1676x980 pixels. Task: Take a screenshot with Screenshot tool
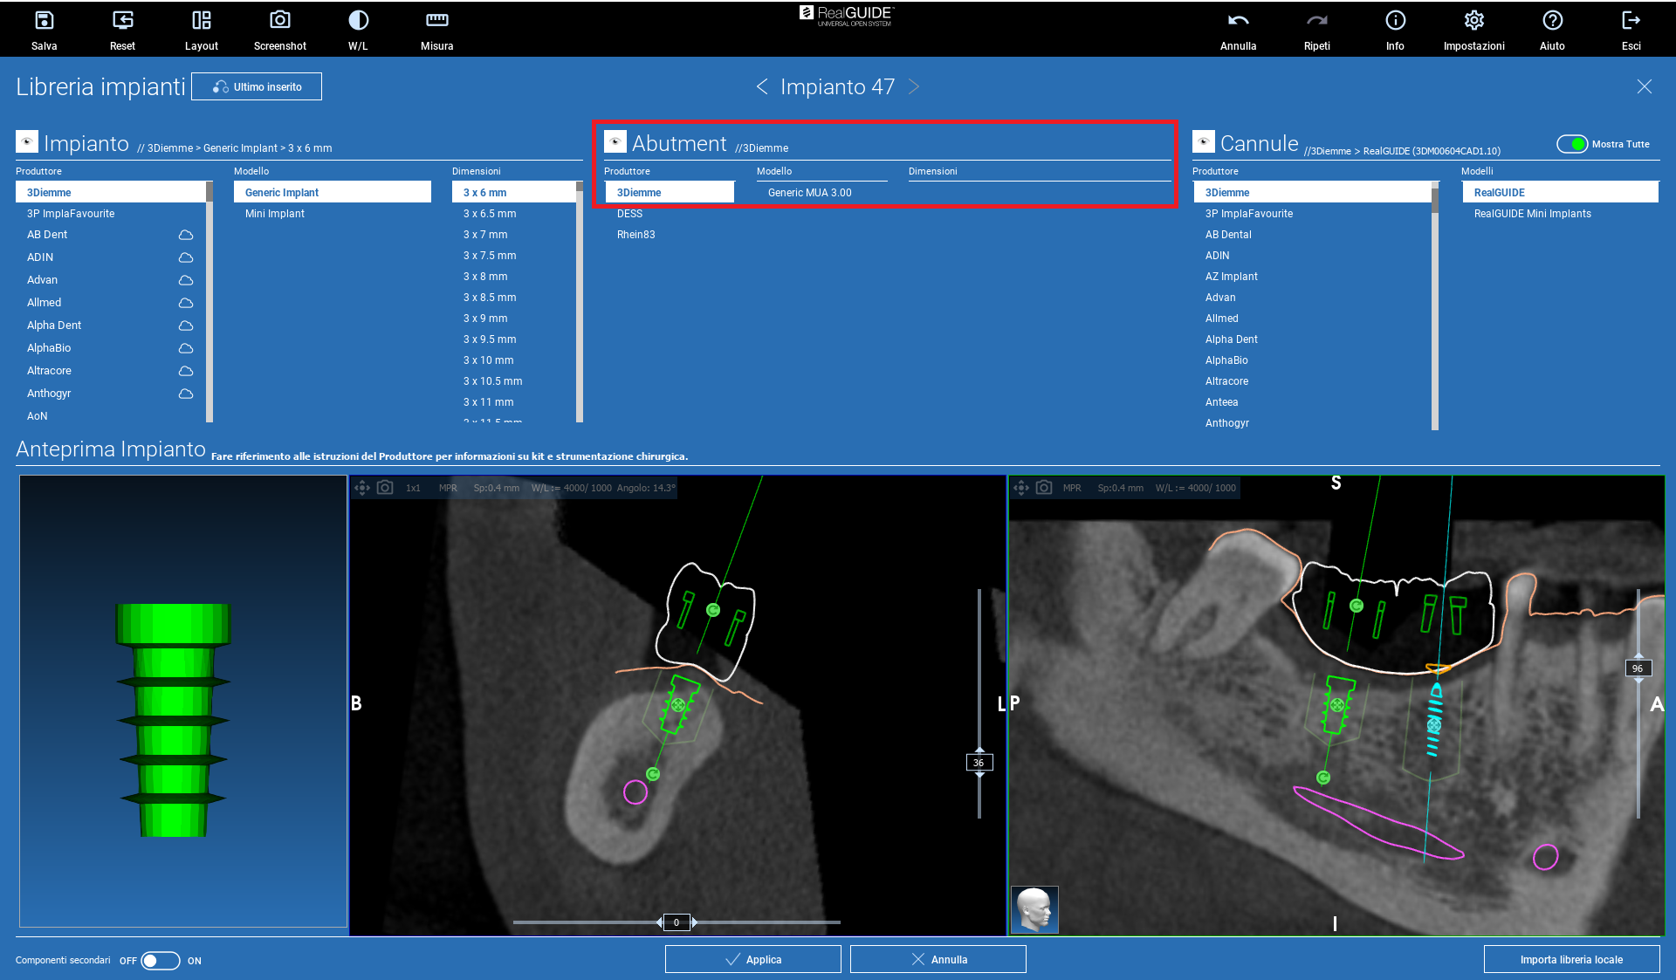pos(279,21)
